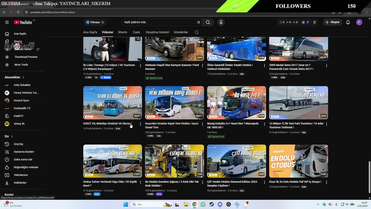
Task: Clear the search box with the X
Action: (x=199, y=22)
